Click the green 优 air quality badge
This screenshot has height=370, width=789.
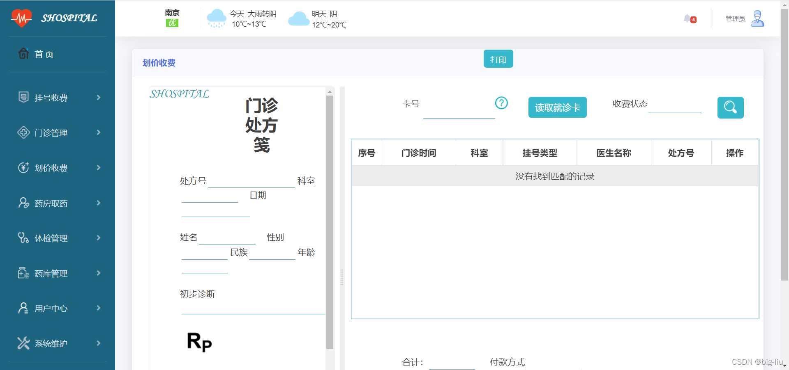172,23
